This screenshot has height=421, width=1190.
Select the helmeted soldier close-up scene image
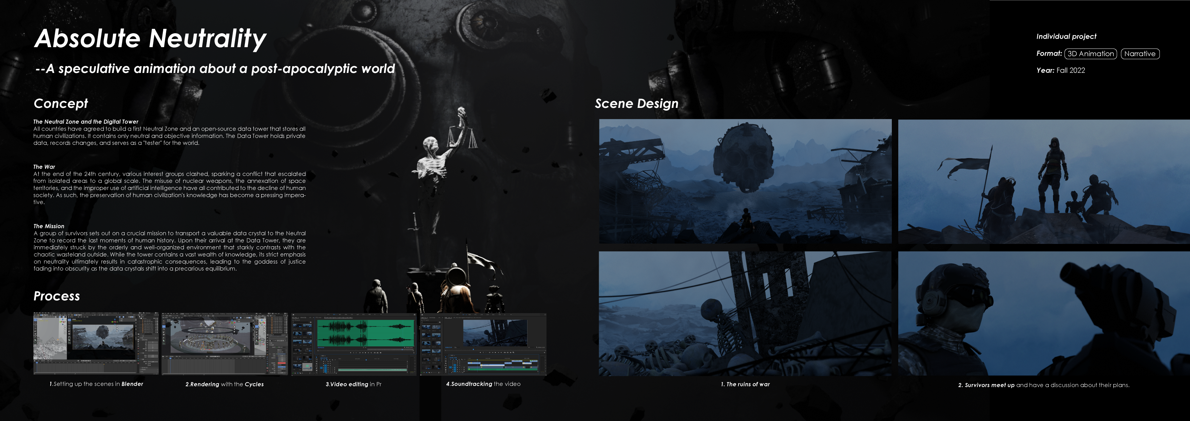click(1043, 313)
